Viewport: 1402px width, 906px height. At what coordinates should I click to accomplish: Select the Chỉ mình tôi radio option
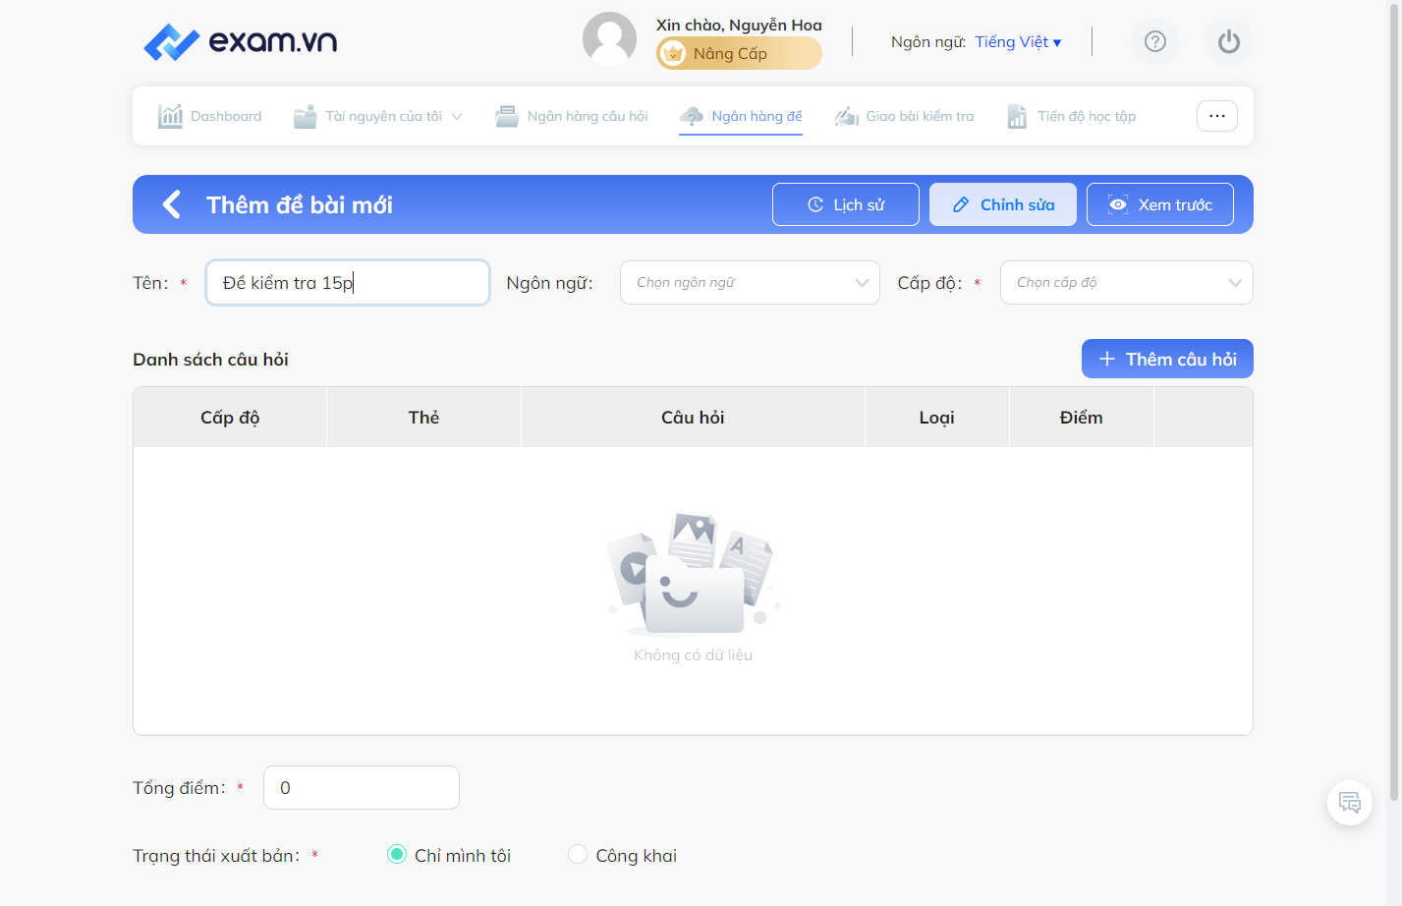click(397, 855)
